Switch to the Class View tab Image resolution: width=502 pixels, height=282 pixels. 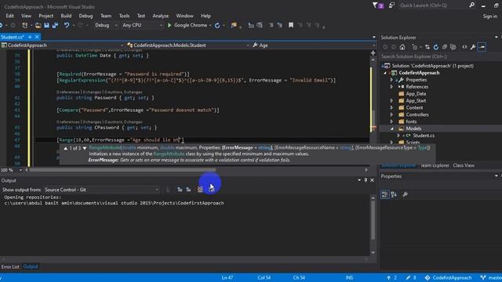click(x=464, y=165)
